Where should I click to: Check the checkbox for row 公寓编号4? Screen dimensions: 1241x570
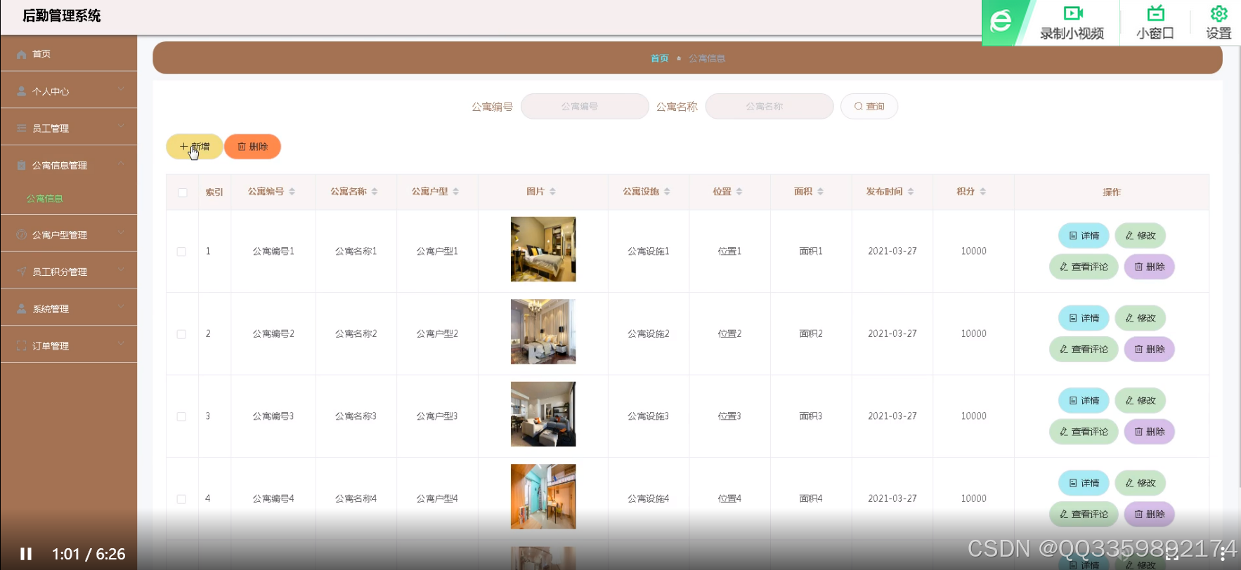point(182,499)
